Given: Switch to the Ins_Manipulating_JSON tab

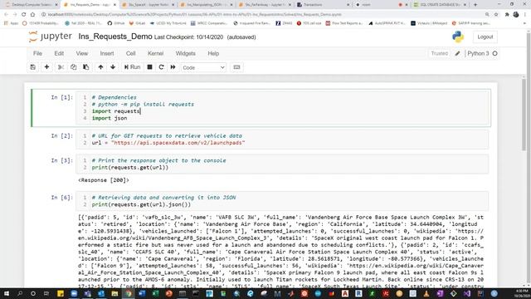Looking at the screenshot, I should tap(207, 5).
